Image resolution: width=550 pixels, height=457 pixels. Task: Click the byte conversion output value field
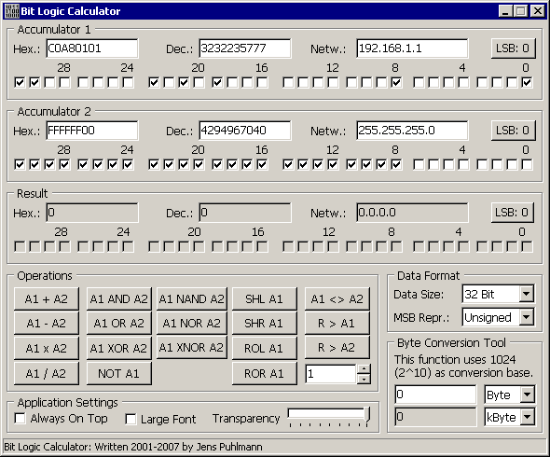pyautogui.click(x=435, y=417)
